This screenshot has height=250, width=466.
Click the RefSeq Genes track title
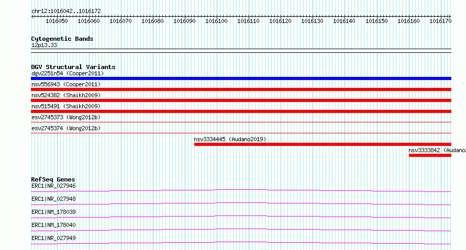[53, 179]
